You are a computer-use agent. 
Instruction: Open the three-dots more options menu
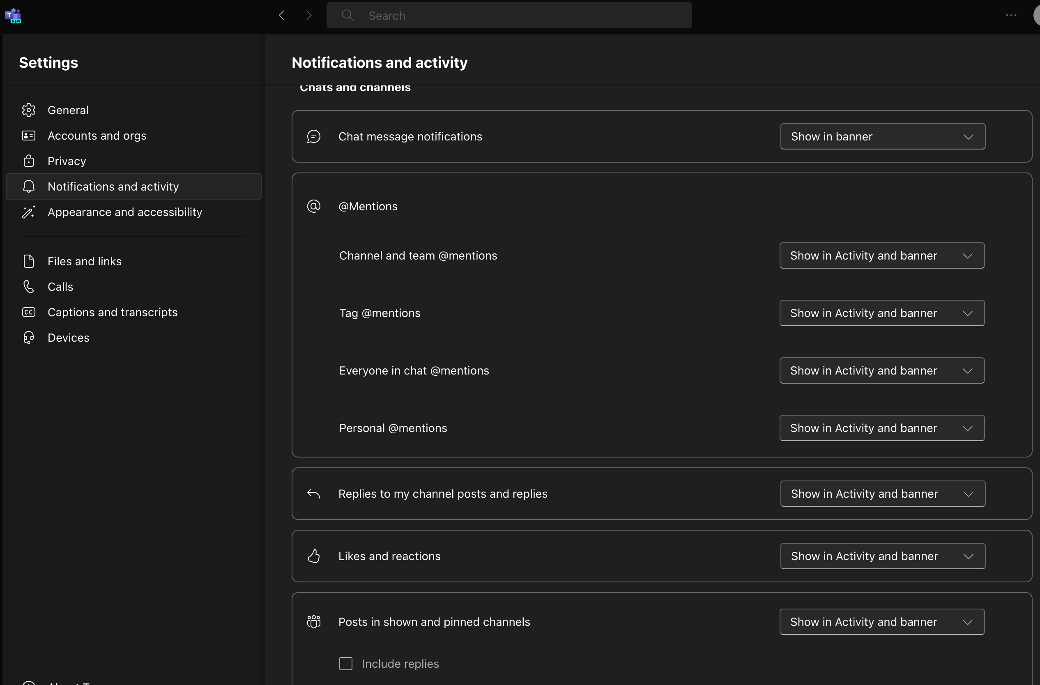click(1011, 15)
